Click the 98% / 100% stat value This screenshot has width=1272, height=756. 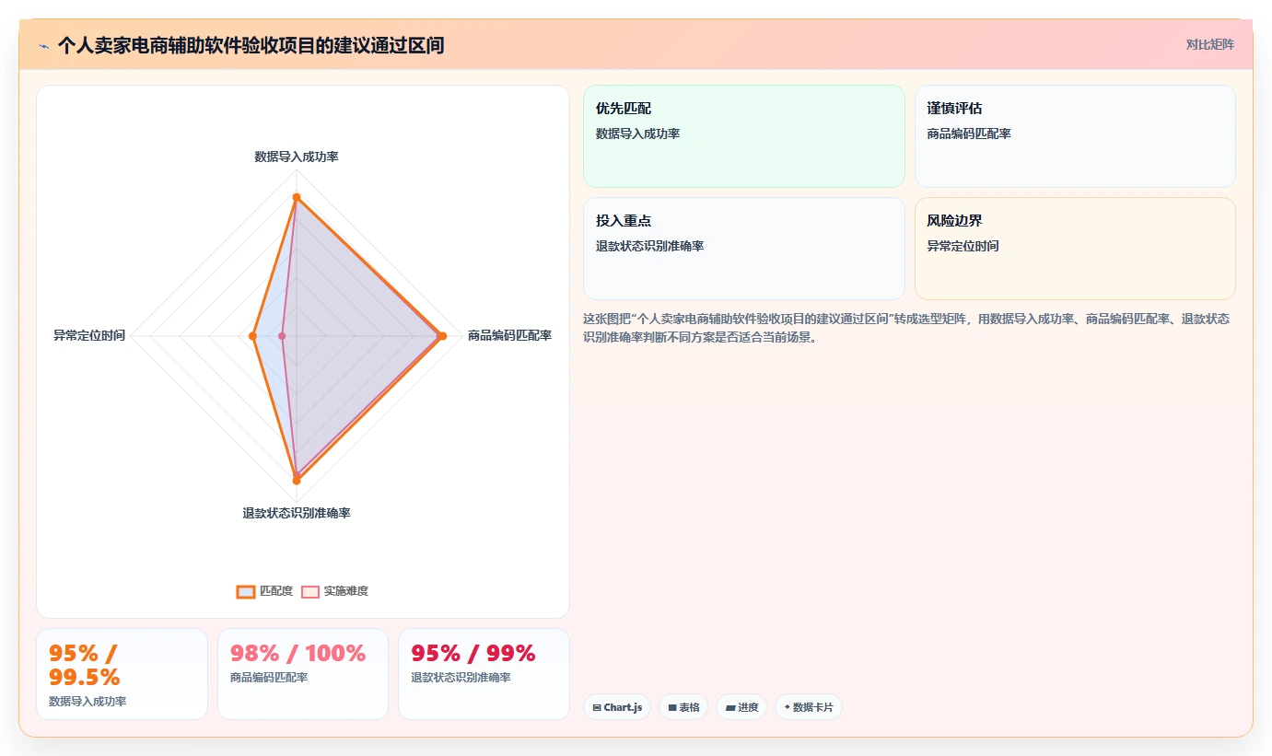pyautogui.click(x=298, y=653)
